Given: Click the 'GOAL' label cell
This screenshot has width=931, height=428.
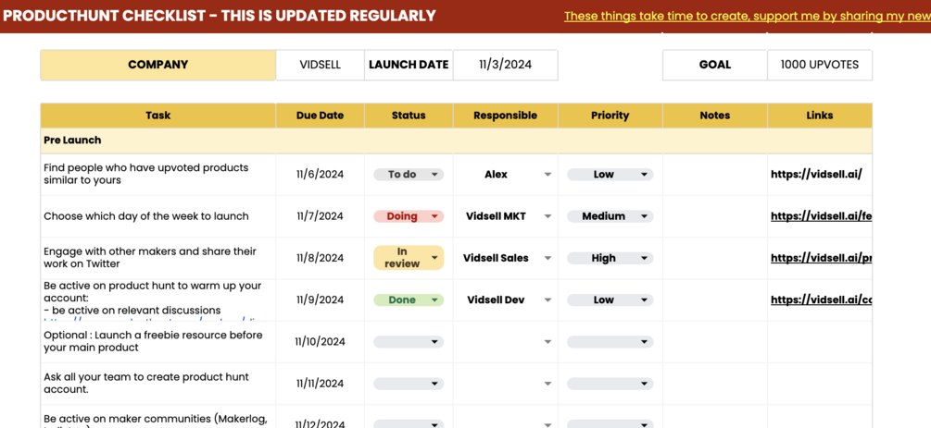Looking at the screenshot, I should pos(715,65).
